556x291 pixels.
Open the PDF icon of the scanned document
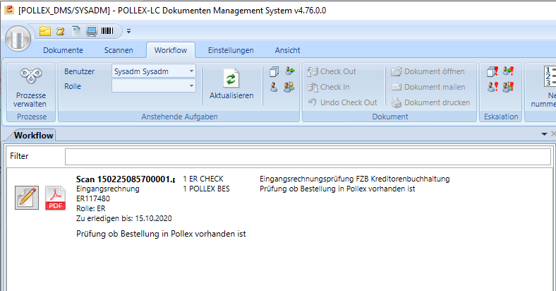[x=56, y=197]
